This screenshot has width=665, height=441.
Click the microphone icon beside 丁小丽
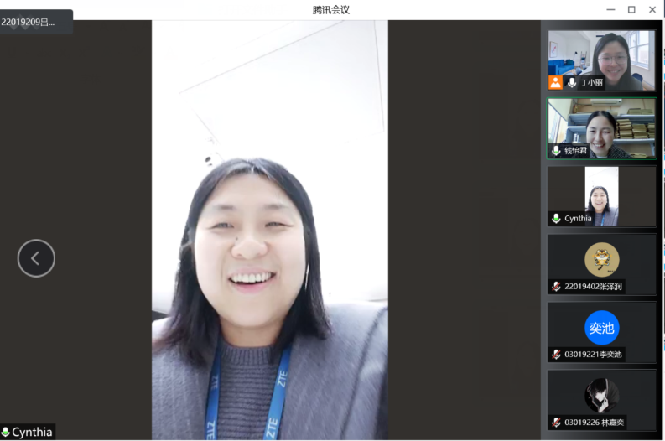pyautogui.click(x=571, y=83)
